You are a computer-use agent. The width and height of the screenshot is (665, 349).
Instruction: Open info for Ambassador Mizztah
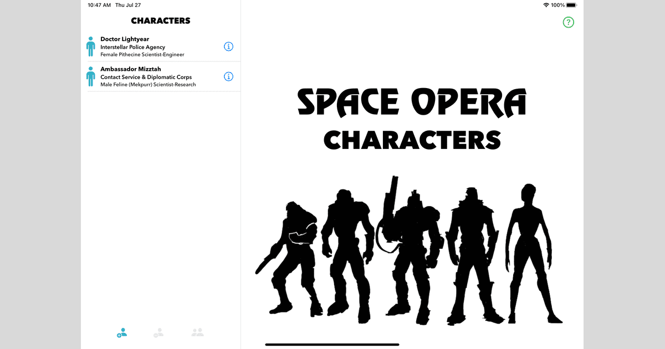click(228, 76)
